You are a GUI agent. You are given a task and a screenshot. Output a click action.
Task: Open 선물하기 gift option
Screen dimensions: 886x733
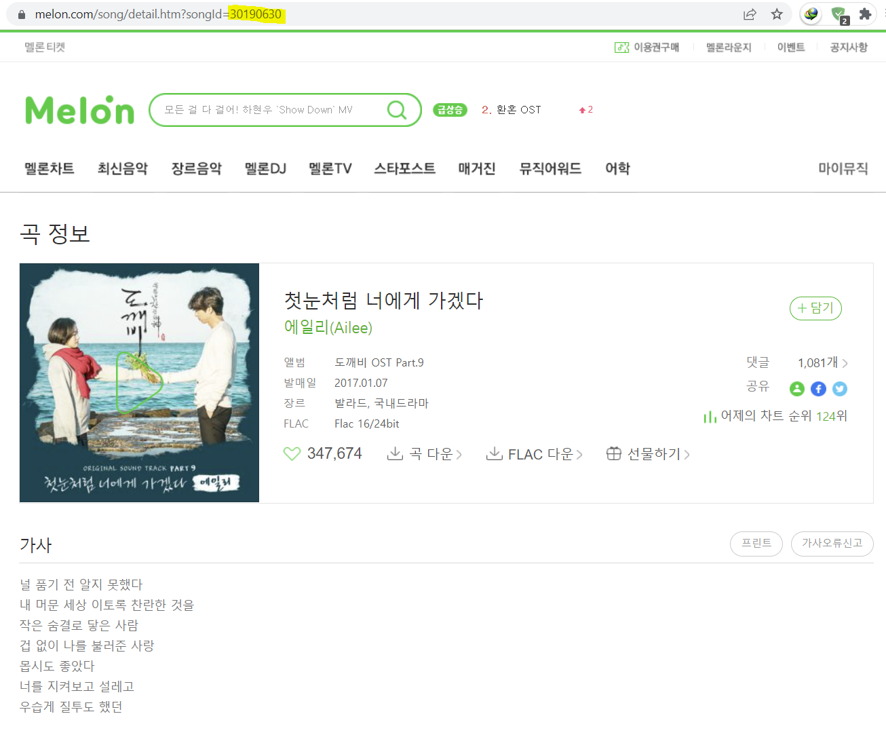(648, 454)
